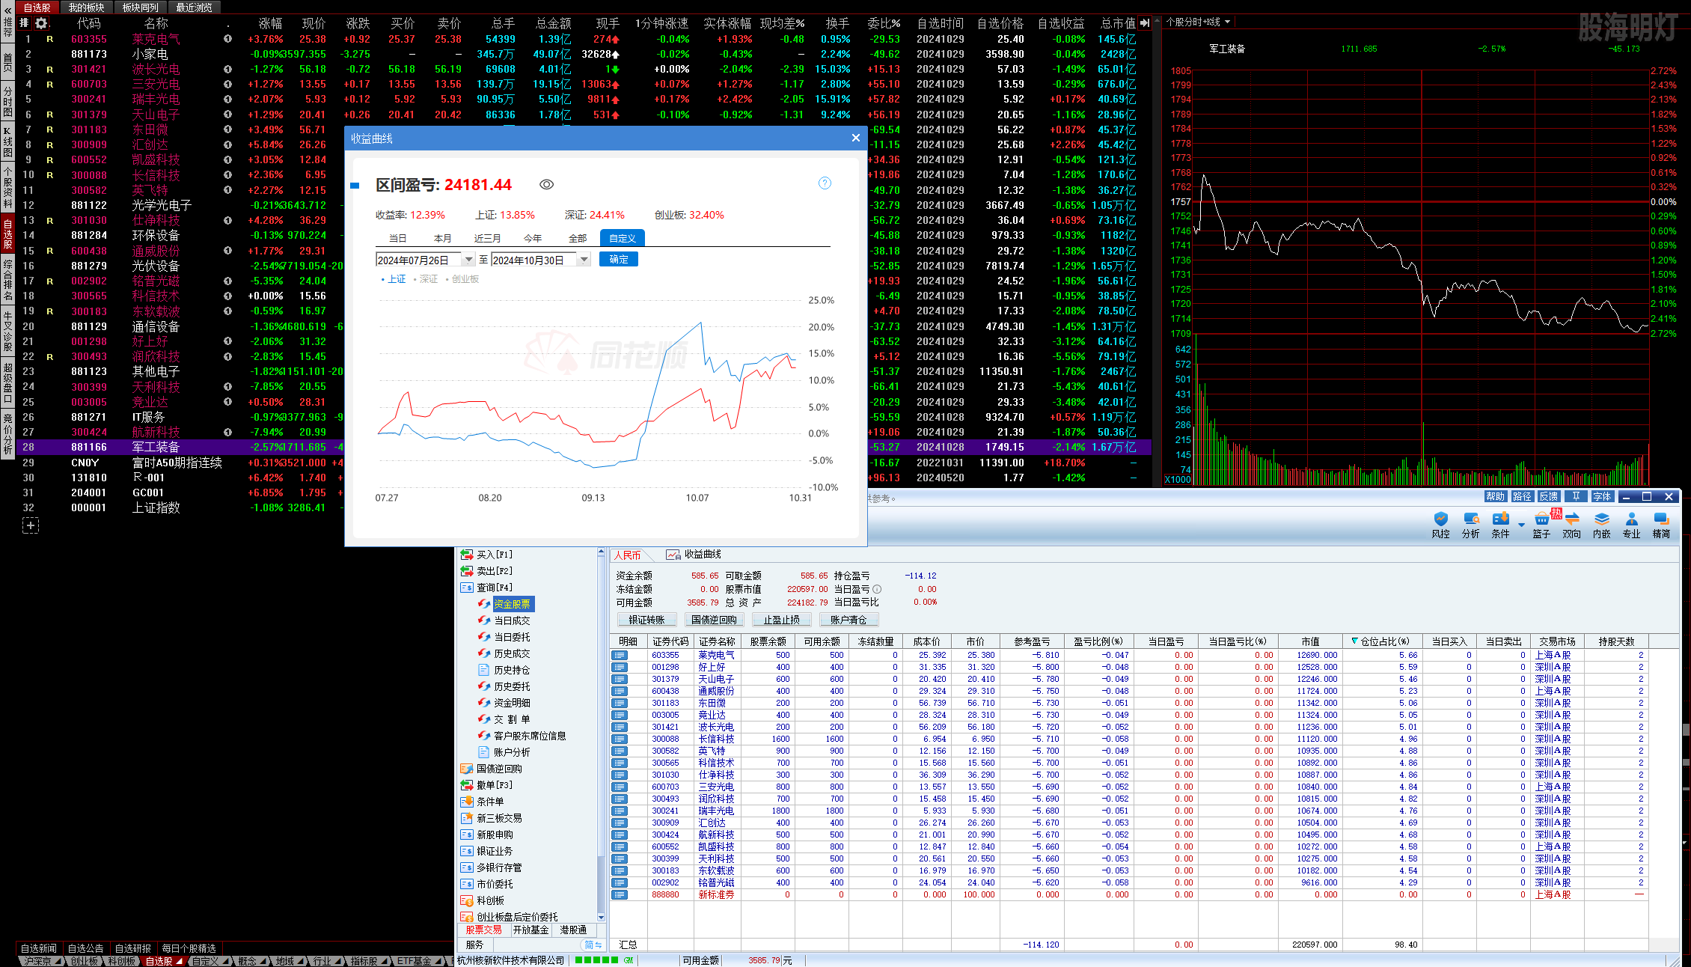
Task: Click the 当日盈亏 info icon
Action: point(877,589)
